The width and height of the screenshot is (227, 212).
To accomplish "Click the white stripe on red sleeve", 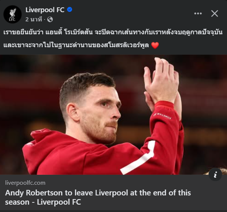I will coord(139,158).
